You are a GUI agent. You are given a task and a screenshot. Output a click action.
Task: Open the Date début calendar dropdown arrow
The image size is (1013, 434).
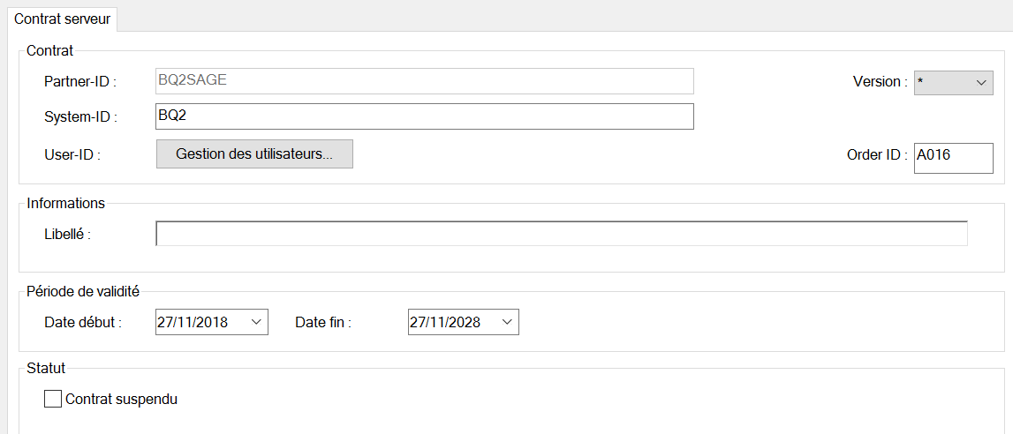256,322
